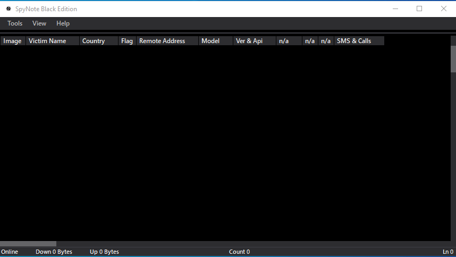This screenshot has height=257, width=456.
Task: Click the Flag column header
Action: coord(127,41)
